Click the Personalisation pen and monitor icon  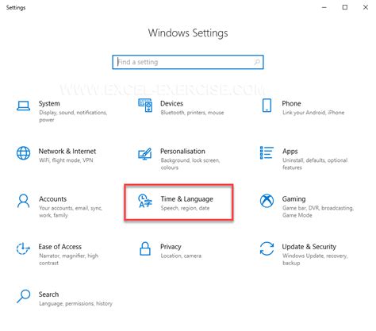145,154
